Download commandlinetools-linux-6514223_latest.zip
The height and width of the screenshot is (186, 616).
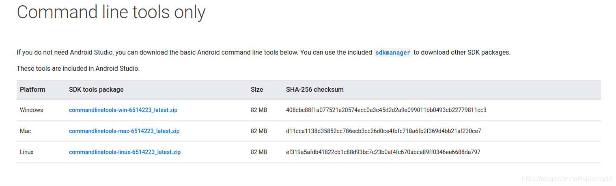pos(125,152)
